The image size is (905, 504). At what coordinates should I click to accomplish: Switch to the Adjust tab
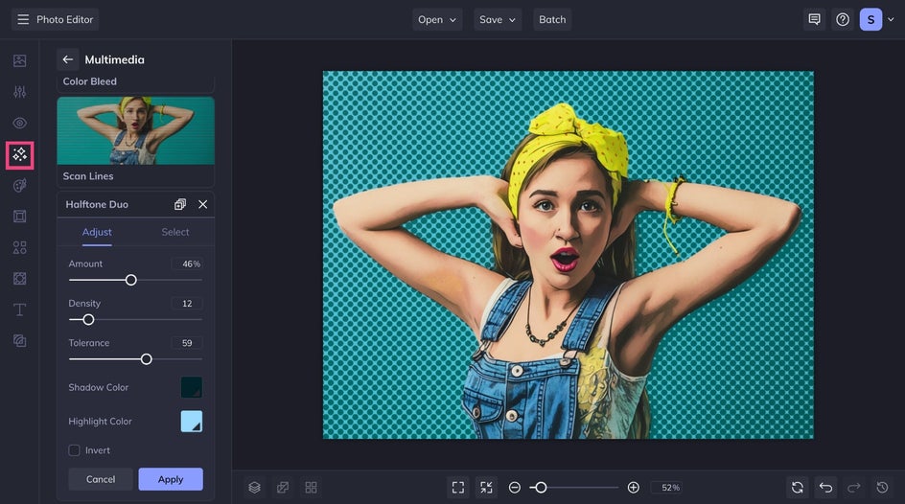(x=97, y=232)
